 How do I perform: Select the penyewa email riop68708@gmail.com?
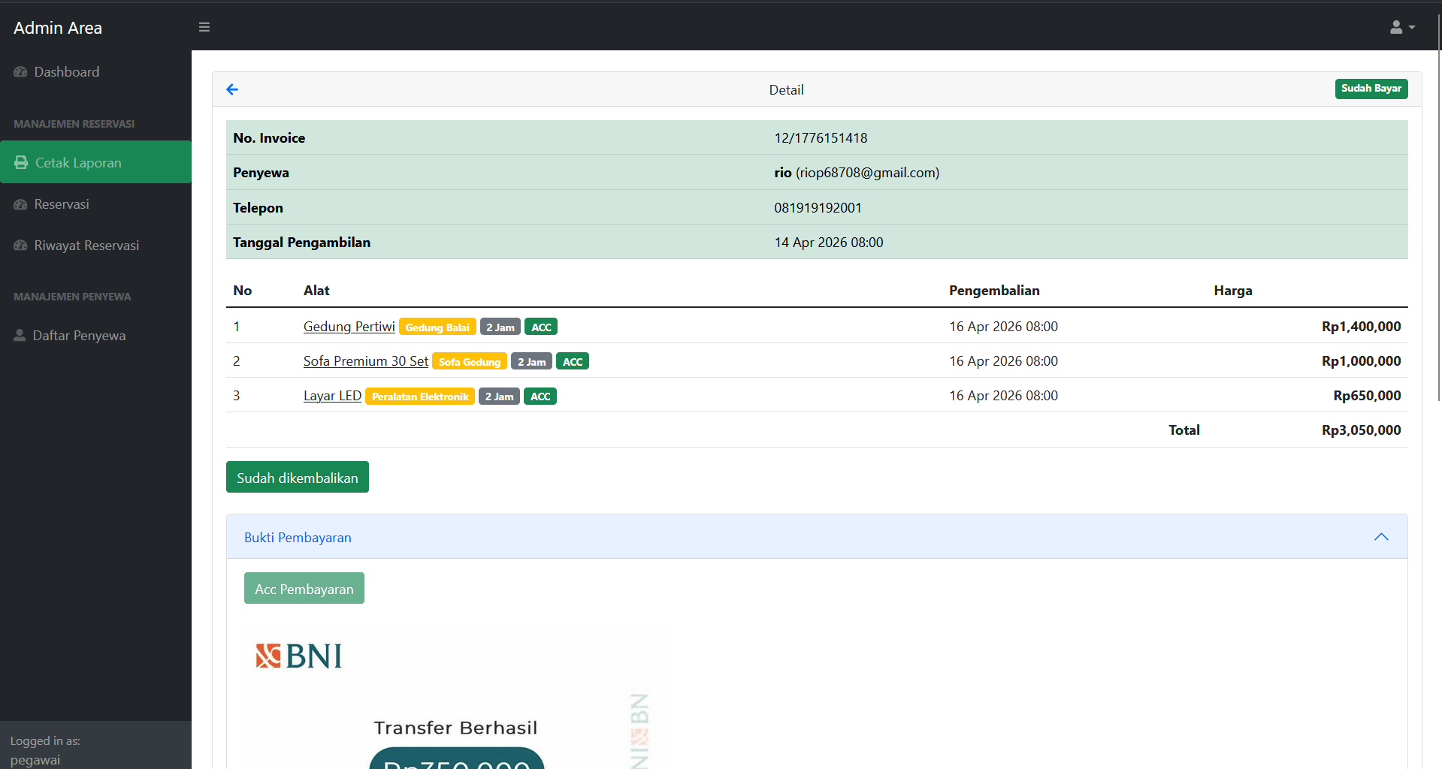(x=867, y=173)
